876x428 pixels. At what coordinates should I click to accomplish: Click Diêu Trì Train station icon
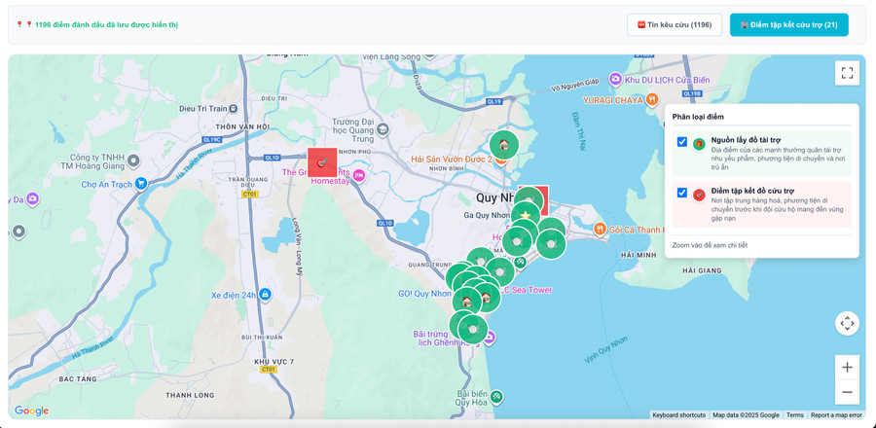235,108
